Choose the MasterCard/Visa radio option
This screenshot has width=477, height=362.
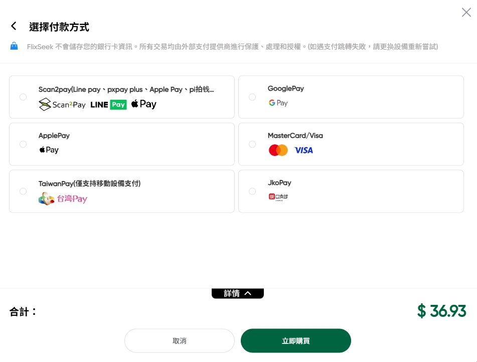click(252, 144)
